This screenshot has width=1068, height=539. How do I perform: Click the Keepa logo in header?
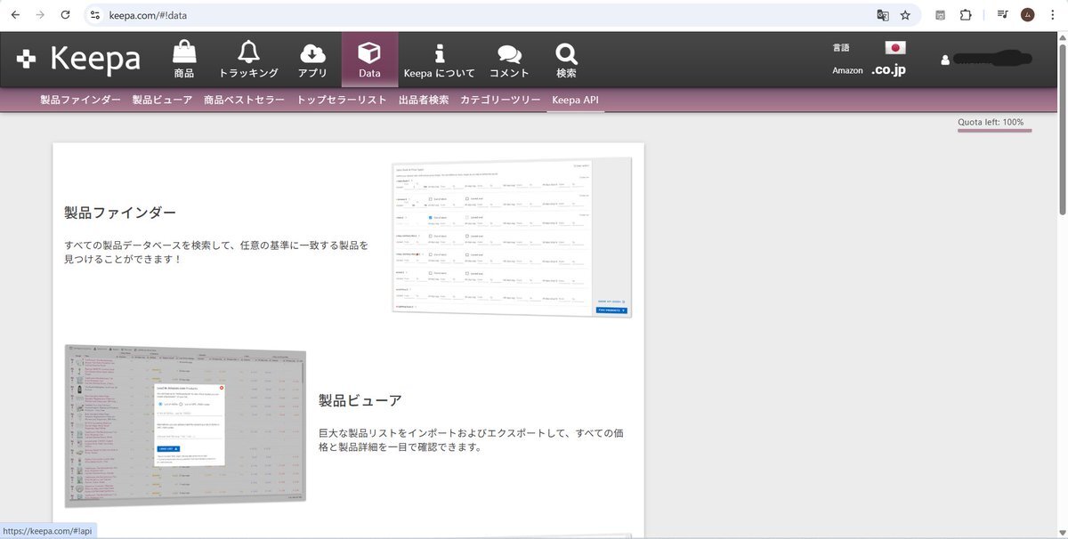click(80, 59)
